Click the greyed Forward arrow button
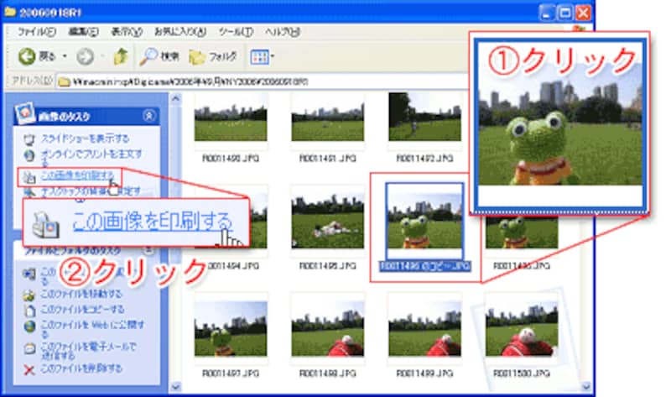The image size is (671, 397). tap(86, 56)
